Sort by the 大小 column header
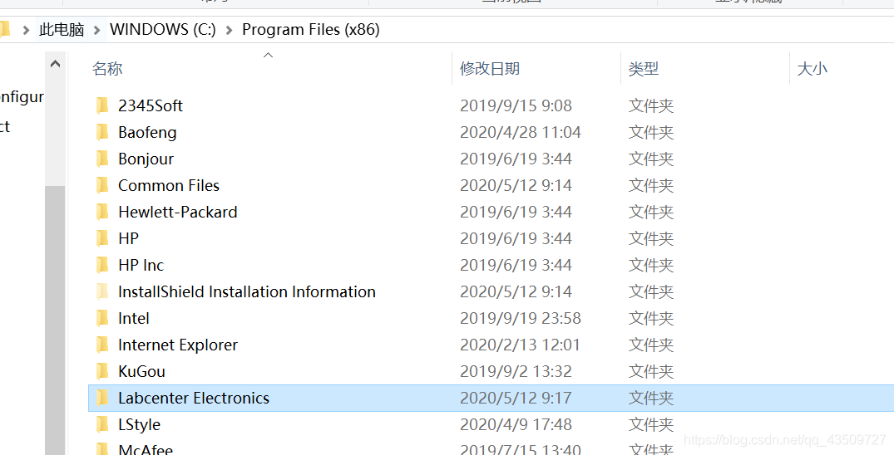894x455 pixels. [x=812, y=69]
